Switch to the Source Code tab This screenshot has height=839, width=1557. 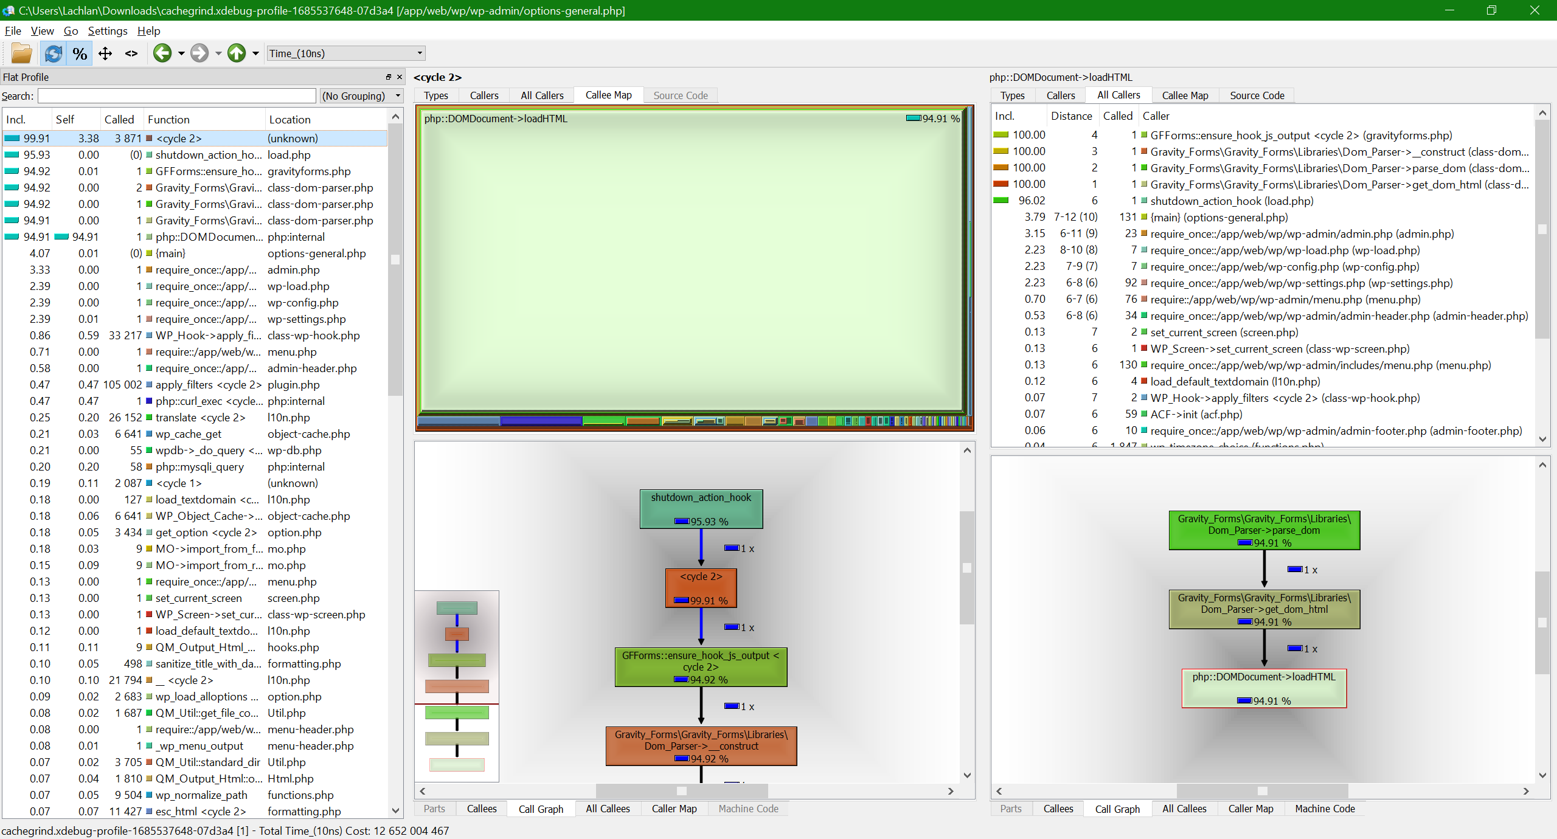679,95
